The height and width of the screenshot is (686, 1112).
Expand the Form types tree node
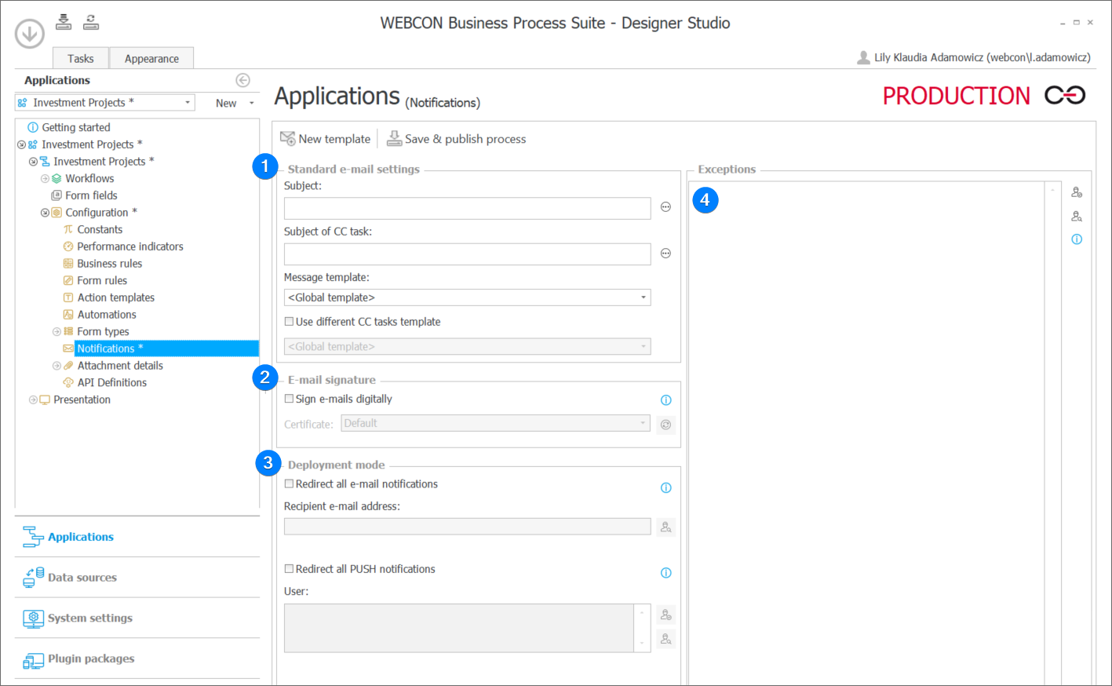[x=57, y=331]
